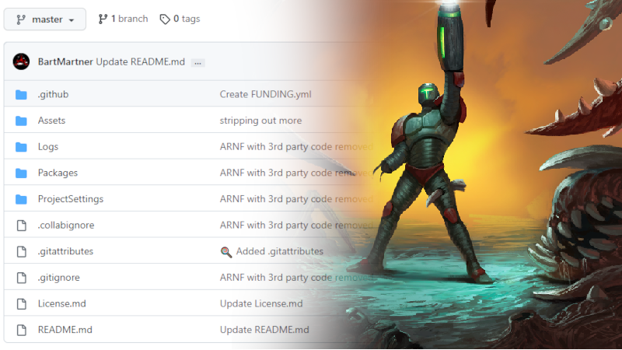This screenshot has width=622, height=350.
Task: Click the magnifier emoji beside Added .gitattributes
Action: [x=226, y=252]
